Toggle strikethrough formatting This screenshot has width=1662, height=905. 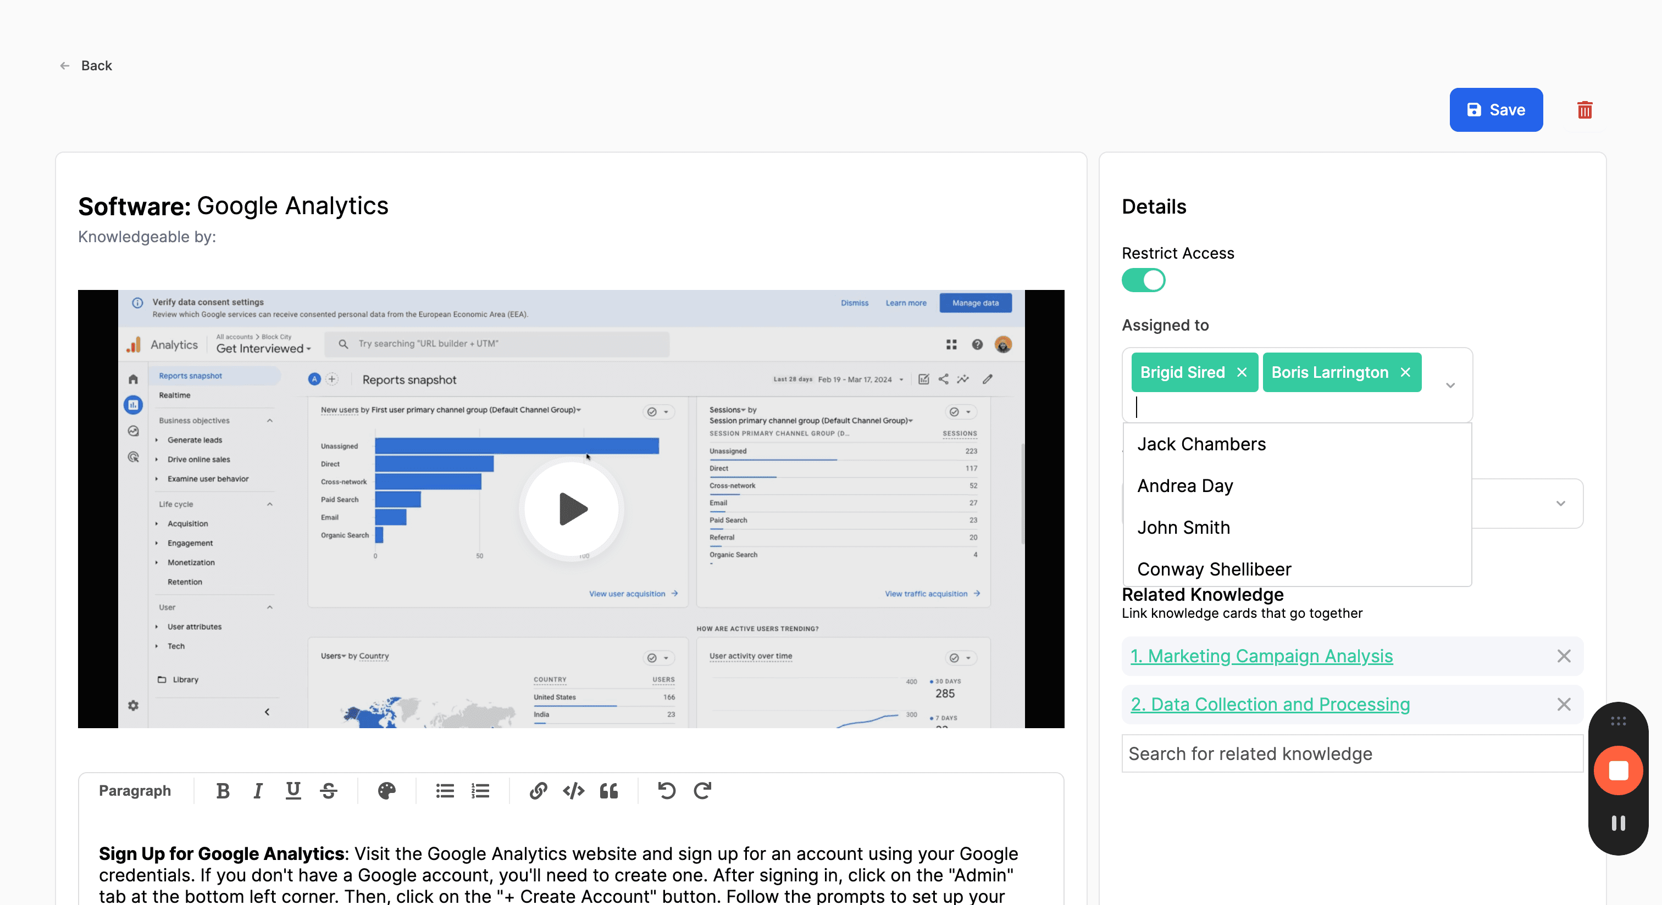coord(329,791)
